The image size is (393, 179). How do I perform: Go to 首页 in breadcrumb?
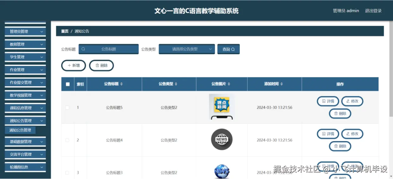pos(65,31)
